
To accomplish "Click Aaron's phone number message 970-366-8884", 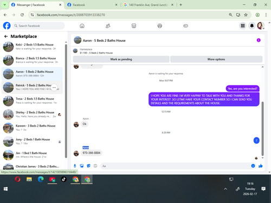I will click(x=92, y=153).
